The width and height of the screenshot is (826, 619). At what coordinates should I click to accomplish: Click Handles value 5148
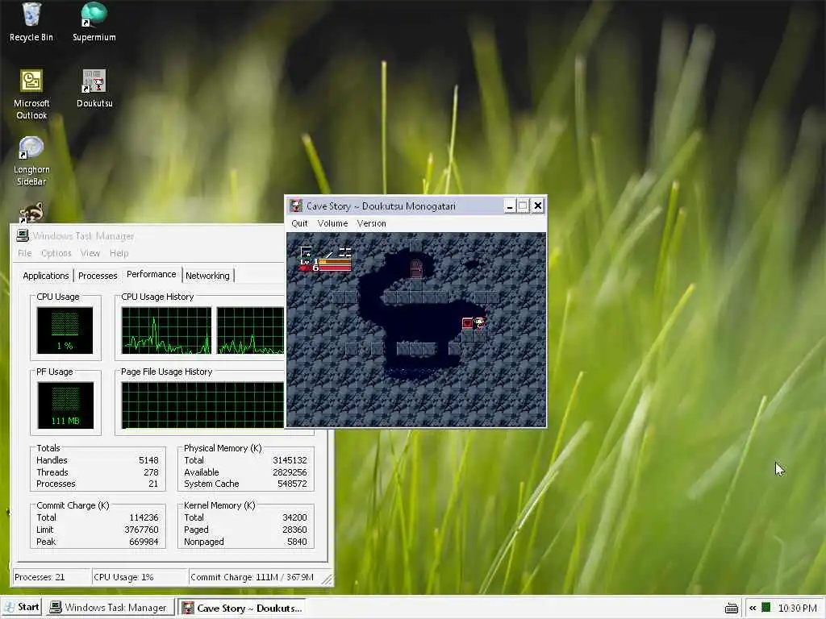pyautogui.click(x=148, y=460)
